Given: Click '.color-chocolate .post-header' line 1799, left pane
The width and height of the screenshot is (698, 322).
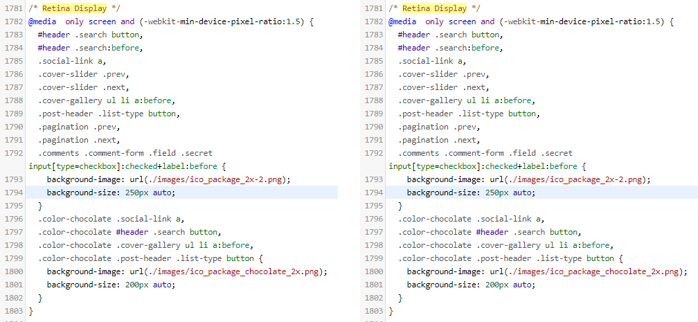Looking at the screenshot, I should pyautogui.click(x=104, y=258).
